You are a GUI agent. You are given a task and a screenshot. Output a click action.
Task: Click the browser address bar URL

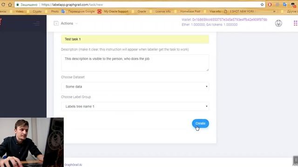pos(72,5)
